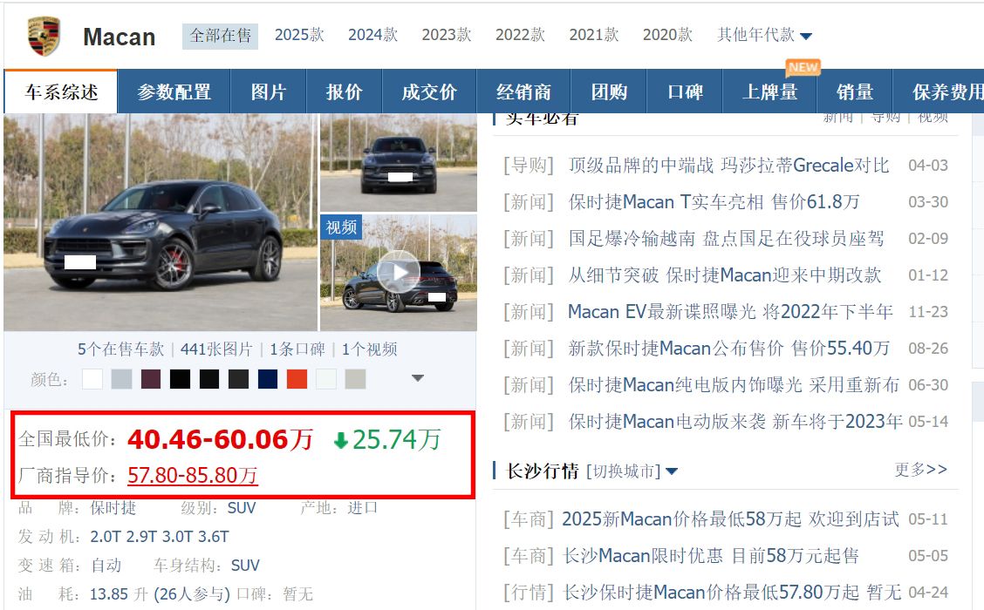Expand the color list dropdown arrow
Image resolution: width=984 pixels, height=610 pixels.
point(418,378)
